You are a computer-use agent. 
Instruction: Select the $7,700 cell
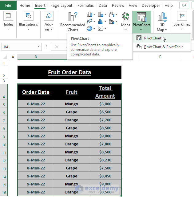point(105,120)
